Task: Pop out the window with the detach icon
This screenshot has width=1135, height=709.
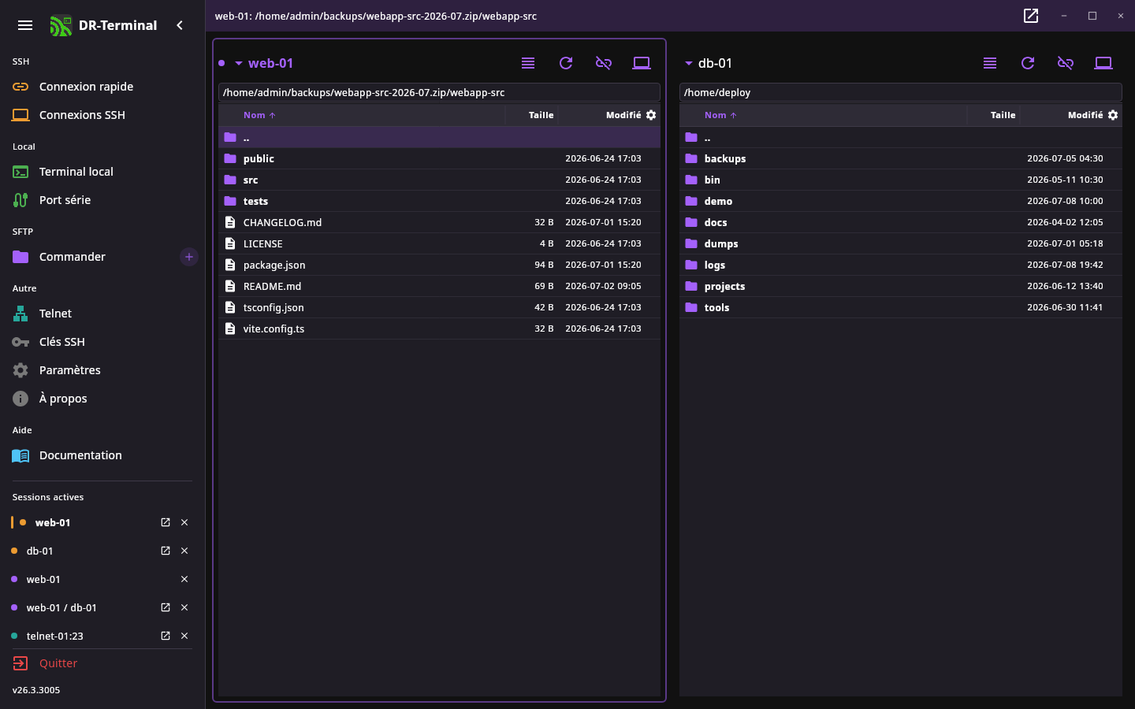Action: [x=1031, y=16]
